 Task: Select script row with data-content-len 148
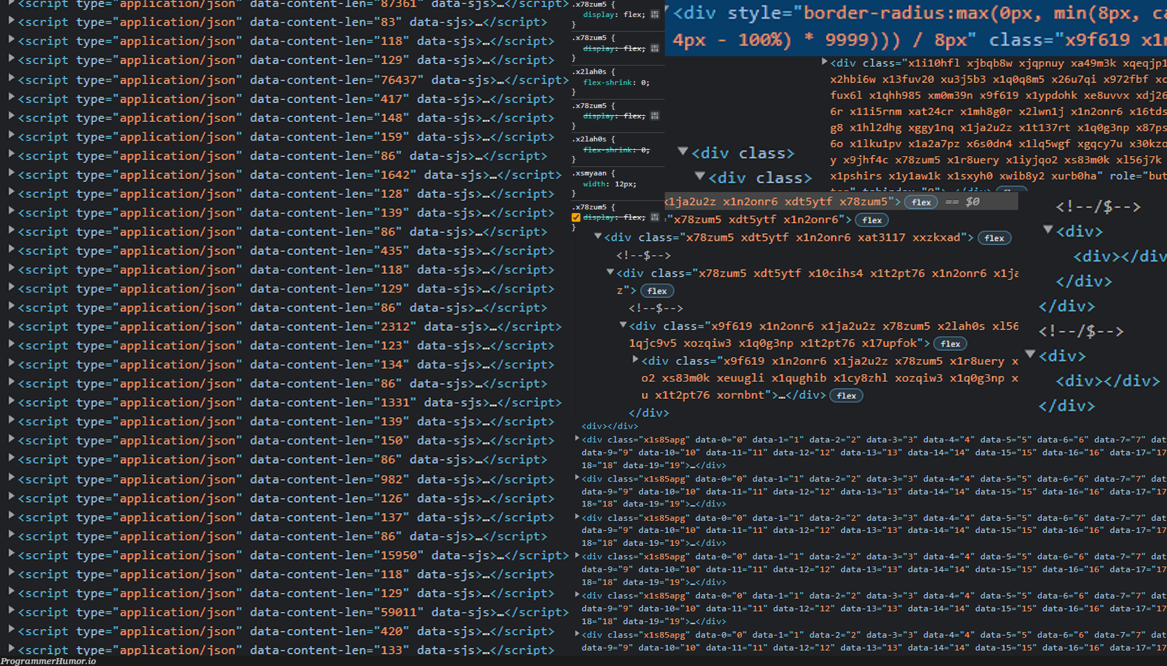pyautogui.click(x=286, y=118)
